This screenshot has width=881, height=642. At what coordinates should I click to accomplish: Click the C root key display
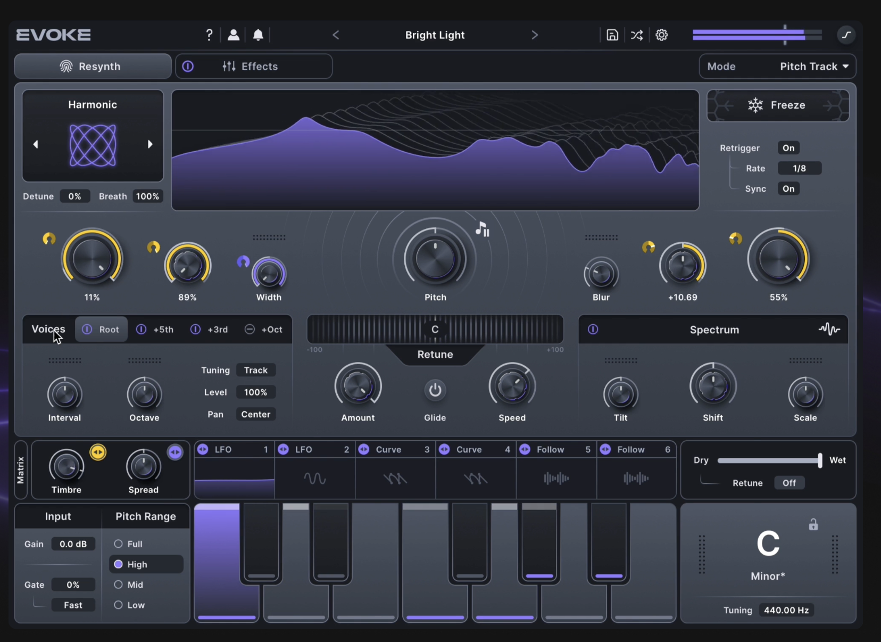point(768,544)
